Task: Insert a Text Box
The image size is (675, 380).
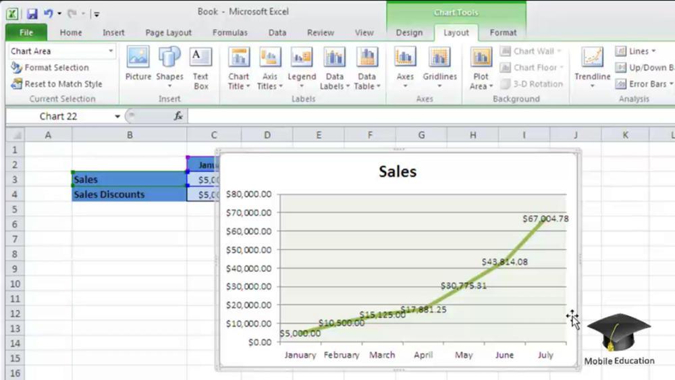Action: 200,68
